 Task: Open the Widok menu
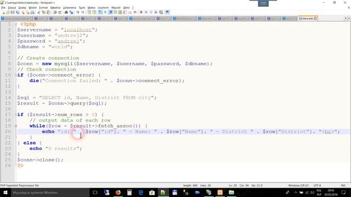[x=32, y=8]
